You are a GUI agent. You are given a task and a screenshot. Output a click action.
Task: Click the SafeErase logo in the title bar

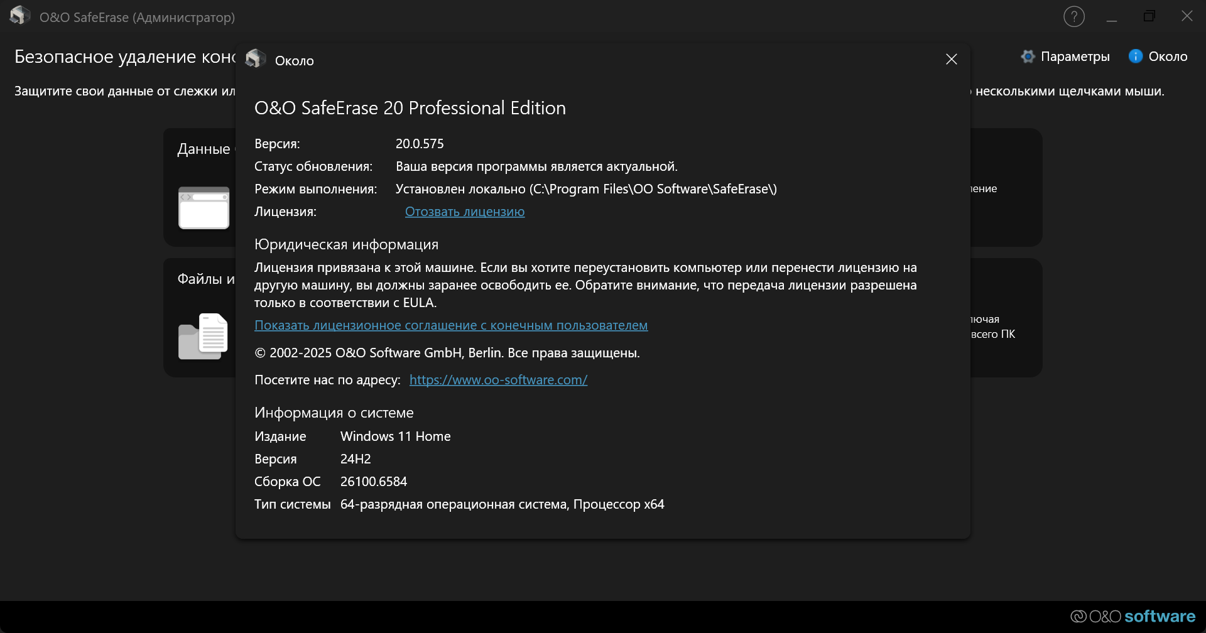coord(19,16)
